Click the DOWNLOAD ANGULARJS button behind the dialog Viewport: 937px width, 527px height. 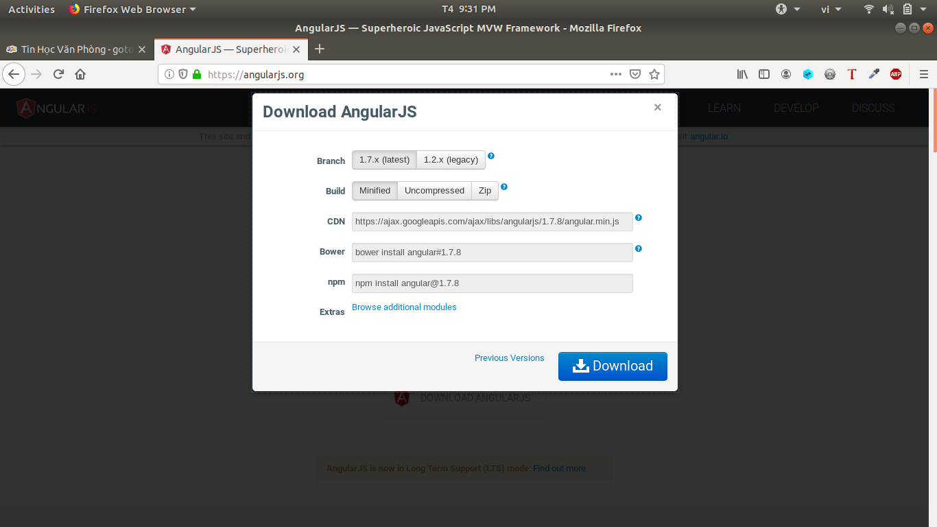click(x=463, y=398)
